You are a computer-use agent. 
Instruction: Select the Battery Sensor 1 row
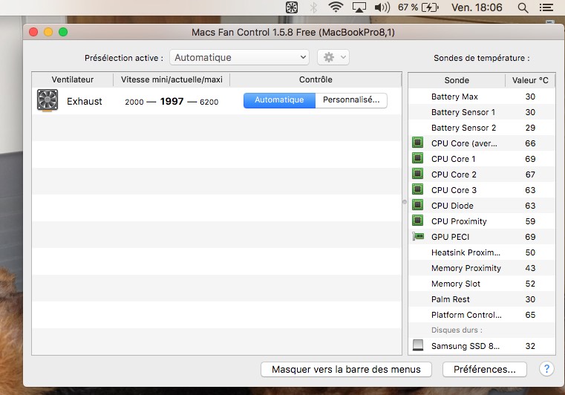point(482,112)
